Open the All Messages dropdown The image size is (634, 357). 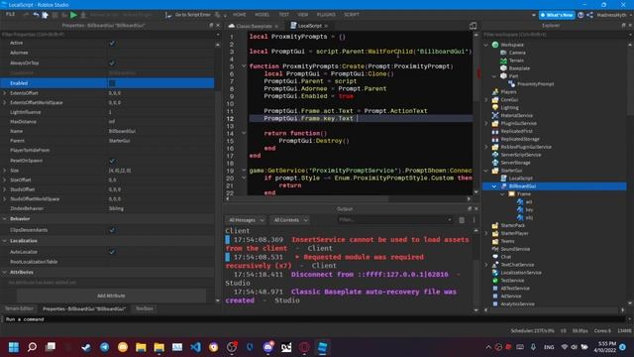coord(247,220)
